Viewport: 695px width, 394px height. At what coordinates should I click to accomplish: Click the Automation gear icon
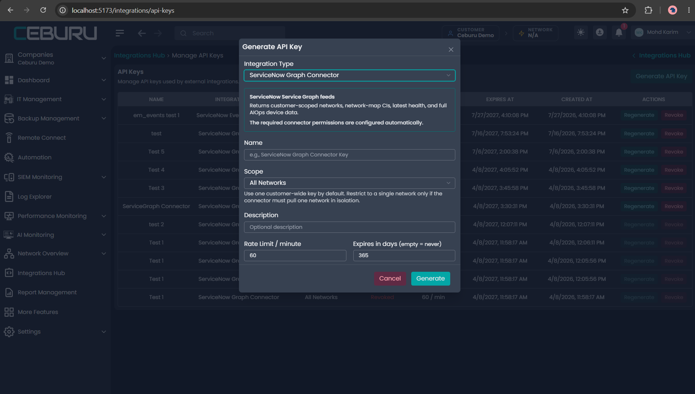coord(9,157)
